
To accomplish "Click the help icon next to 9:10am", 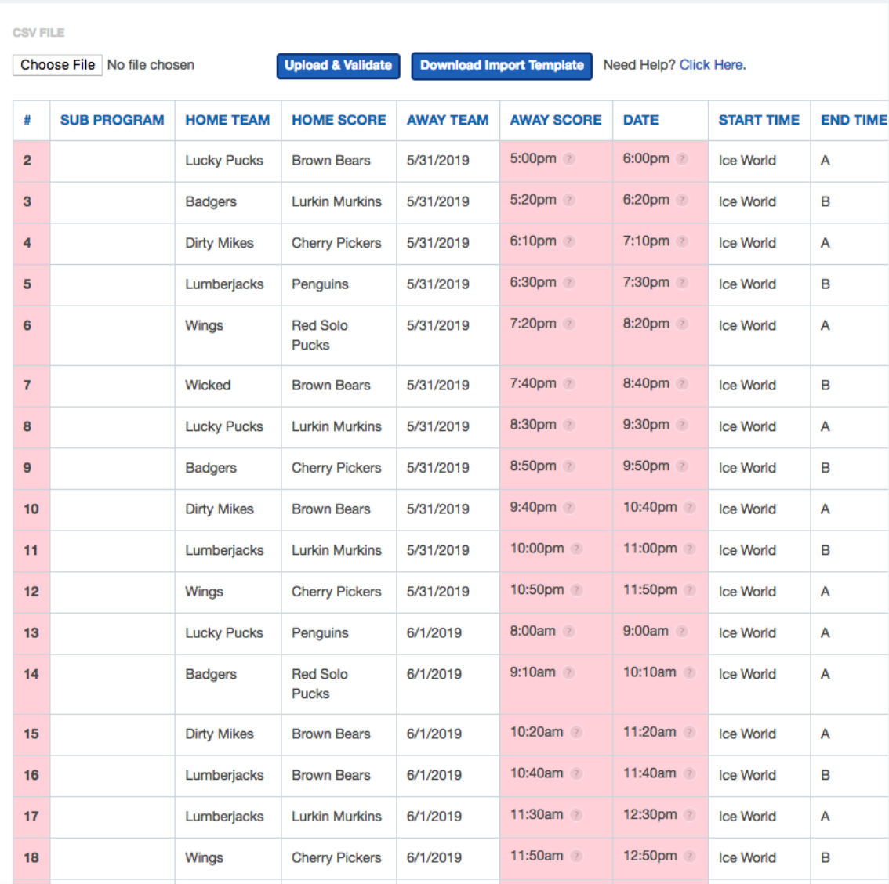I will [x=568, y=673].
